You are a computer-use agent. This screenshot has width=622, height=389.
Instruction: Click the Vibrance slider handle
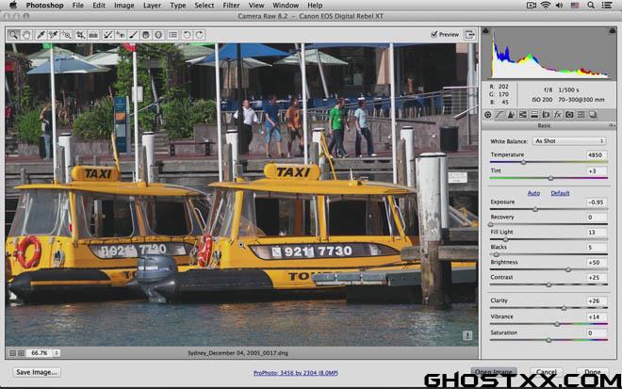click(557, 324)
